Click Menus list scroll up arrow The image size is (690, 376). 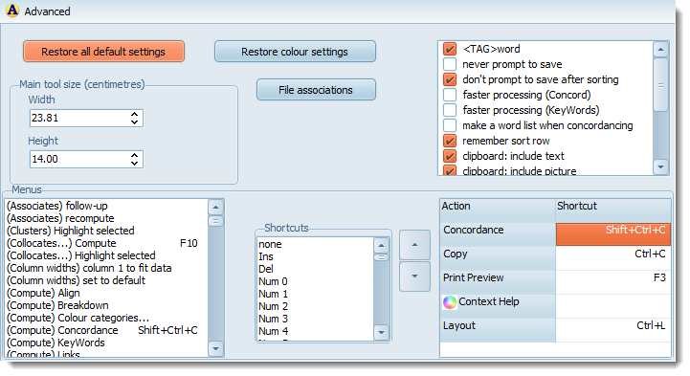[215, 207]
